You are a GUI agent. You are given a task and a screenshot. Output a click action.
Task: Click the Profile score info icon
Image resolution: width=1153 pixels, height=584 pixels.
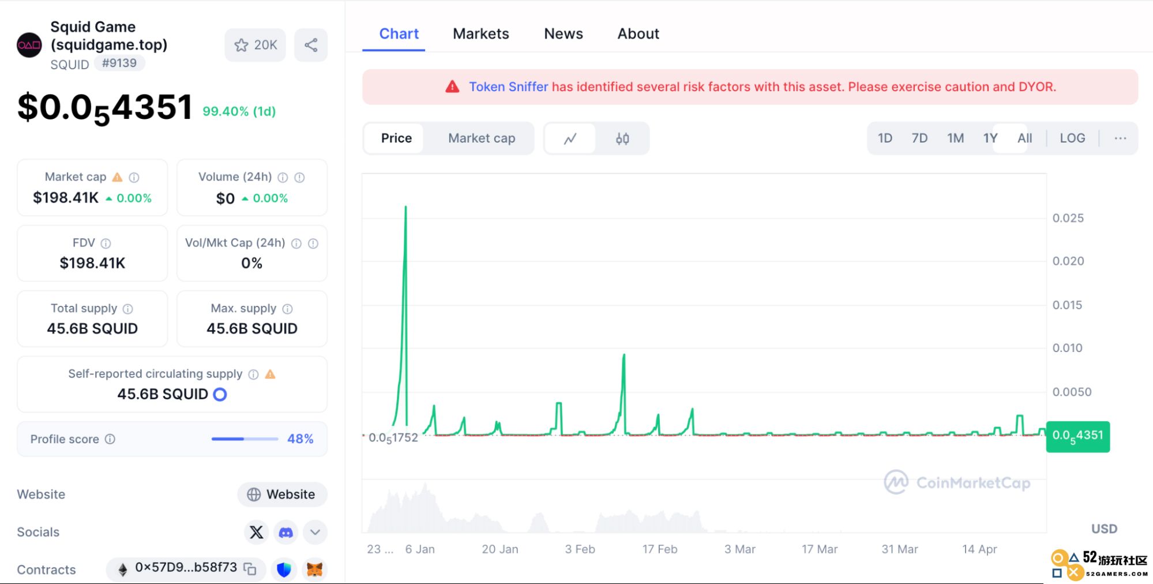pos(110,439)
